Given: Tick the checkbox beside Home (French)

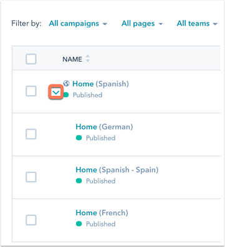Looking at the screenshot, I should [x=31, y=220].
